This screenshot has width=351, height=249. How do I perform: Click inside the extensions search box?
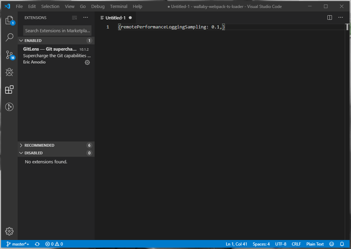(x=56, y=31)
